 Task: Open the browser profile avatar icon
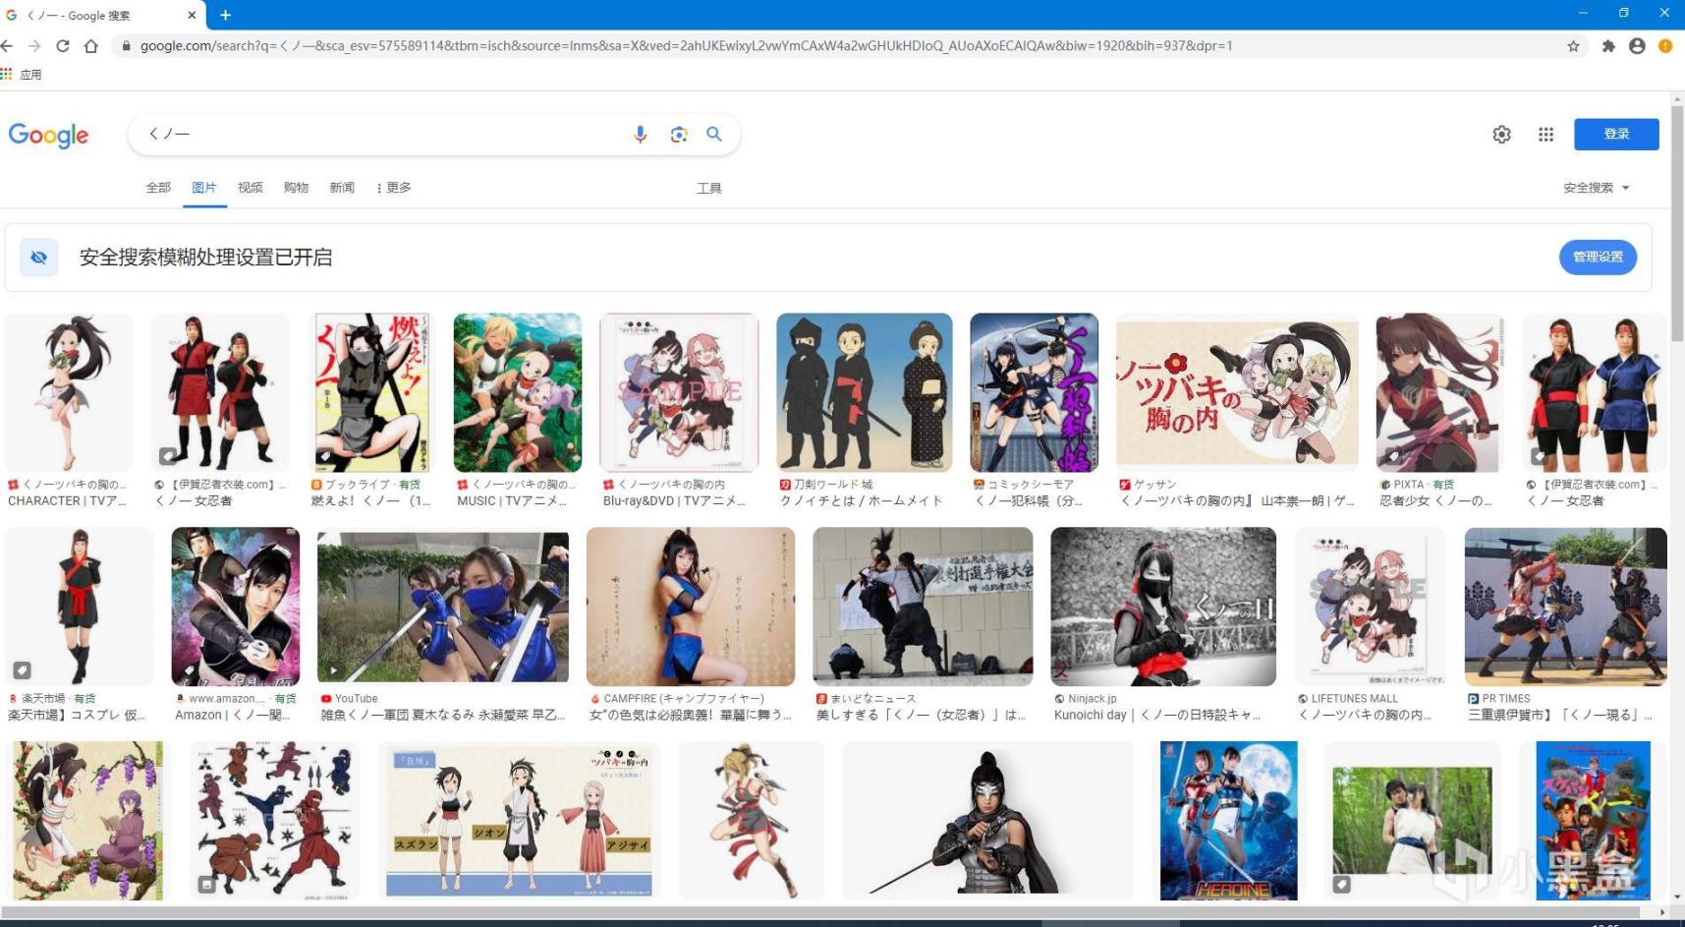pyautogui.click(x=1637, y=46)
